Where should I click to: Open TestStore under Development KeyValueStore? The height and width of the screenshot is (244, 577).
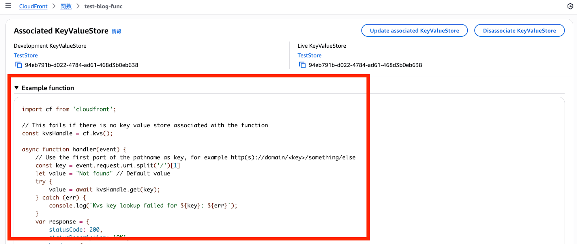tap(26, 55)
